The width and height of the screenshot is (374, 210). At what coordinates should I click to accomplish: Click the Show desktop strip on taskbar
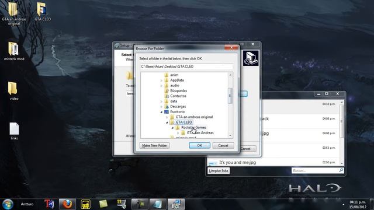372,204
